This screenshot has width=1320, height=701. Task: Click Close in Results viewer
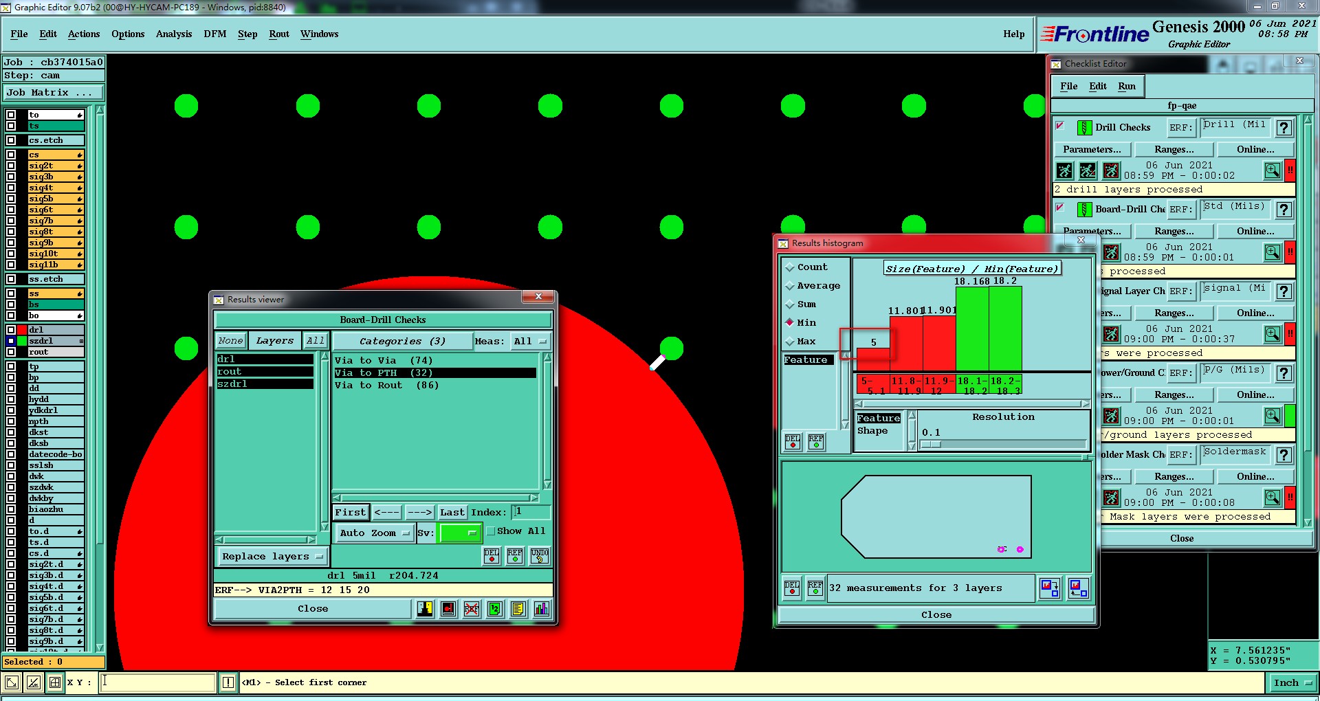313,609
